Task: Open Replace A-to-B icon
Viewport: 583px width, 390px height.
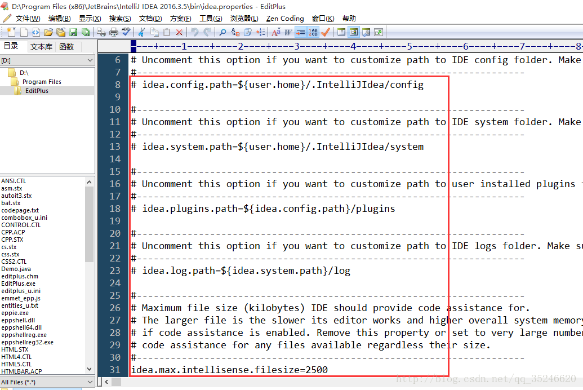Action: [235, 32]
